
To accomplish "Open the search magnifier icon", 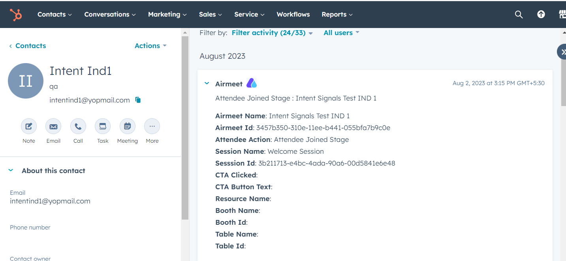I will [519, 15].
